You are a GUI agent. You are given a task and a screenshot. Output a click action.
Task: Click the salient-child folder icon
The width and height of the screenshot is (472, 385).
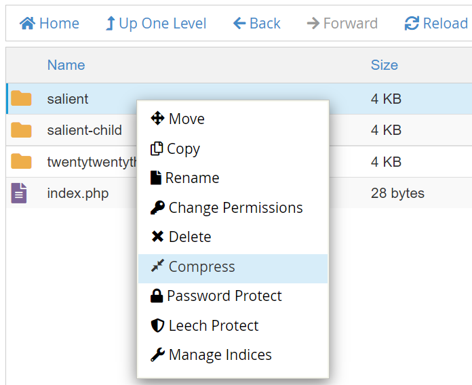point(21,130)
